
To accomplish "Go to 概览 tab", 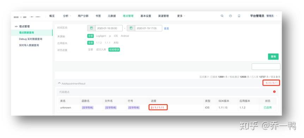I will 52,16.
